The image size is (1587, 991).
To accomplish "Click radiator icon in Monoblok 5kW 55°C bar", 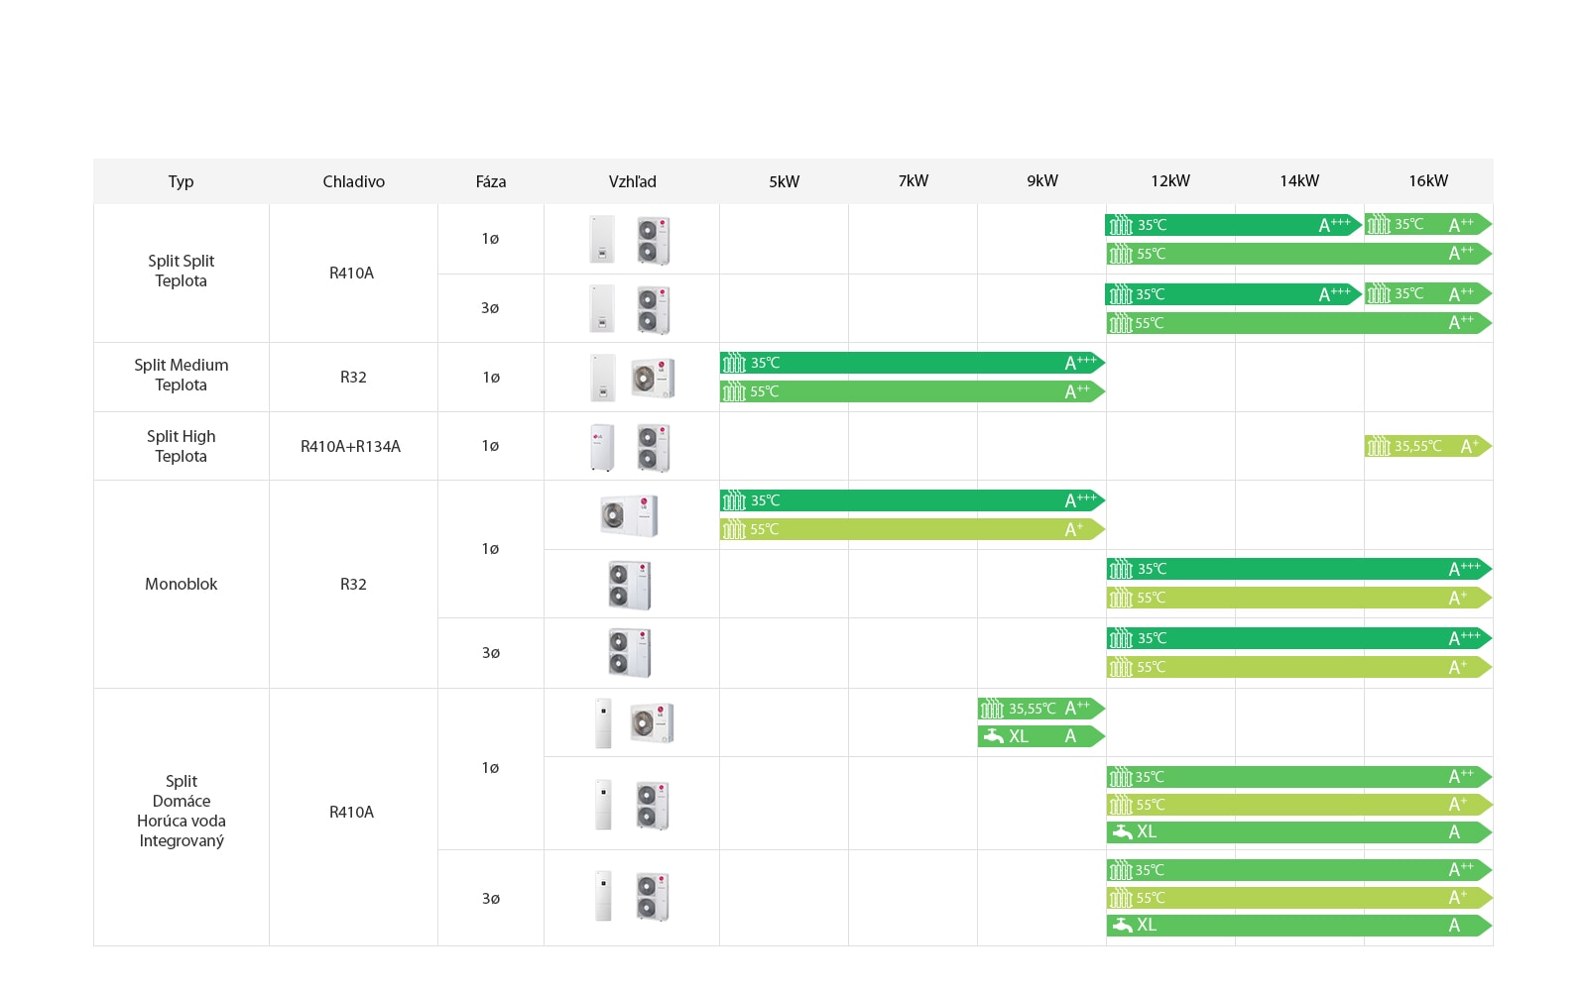I will [x=734, y=530].
